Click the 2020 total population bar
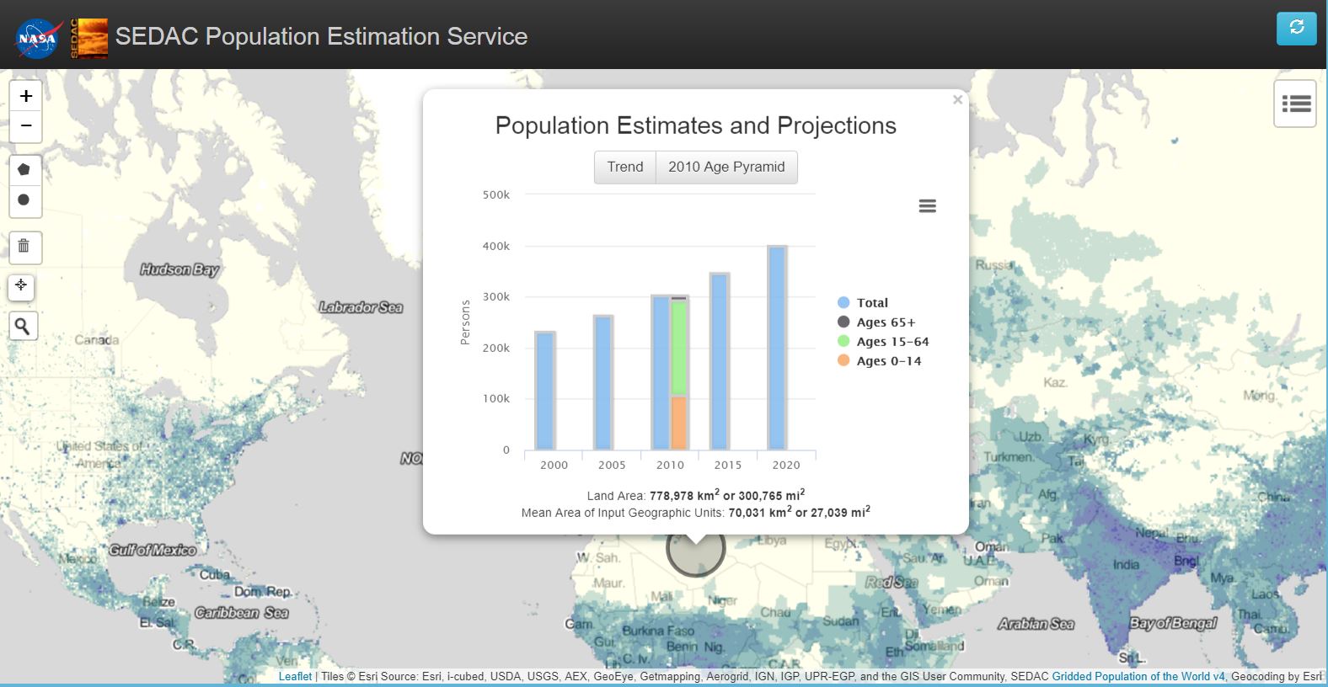Image resolution: width=1328 pixels, height=687 pixels. tap(777, 348)
